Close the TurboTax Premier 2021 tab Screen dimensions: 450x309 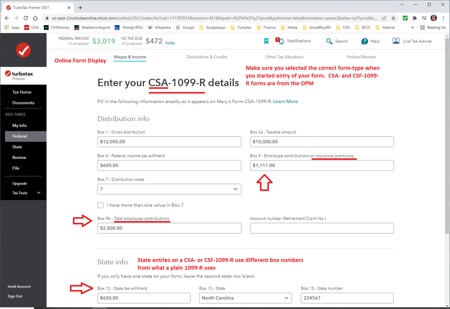click(x=69, y=8)
